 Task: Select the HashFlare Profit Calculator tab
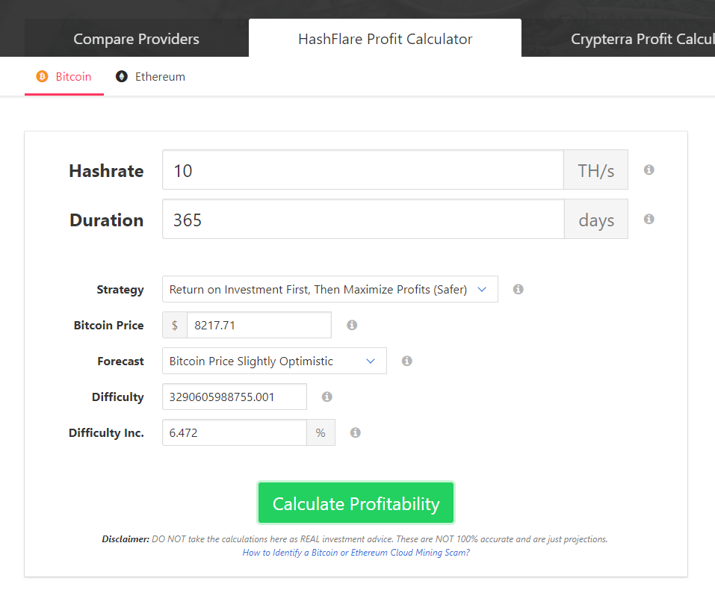[x=385, y=39]
